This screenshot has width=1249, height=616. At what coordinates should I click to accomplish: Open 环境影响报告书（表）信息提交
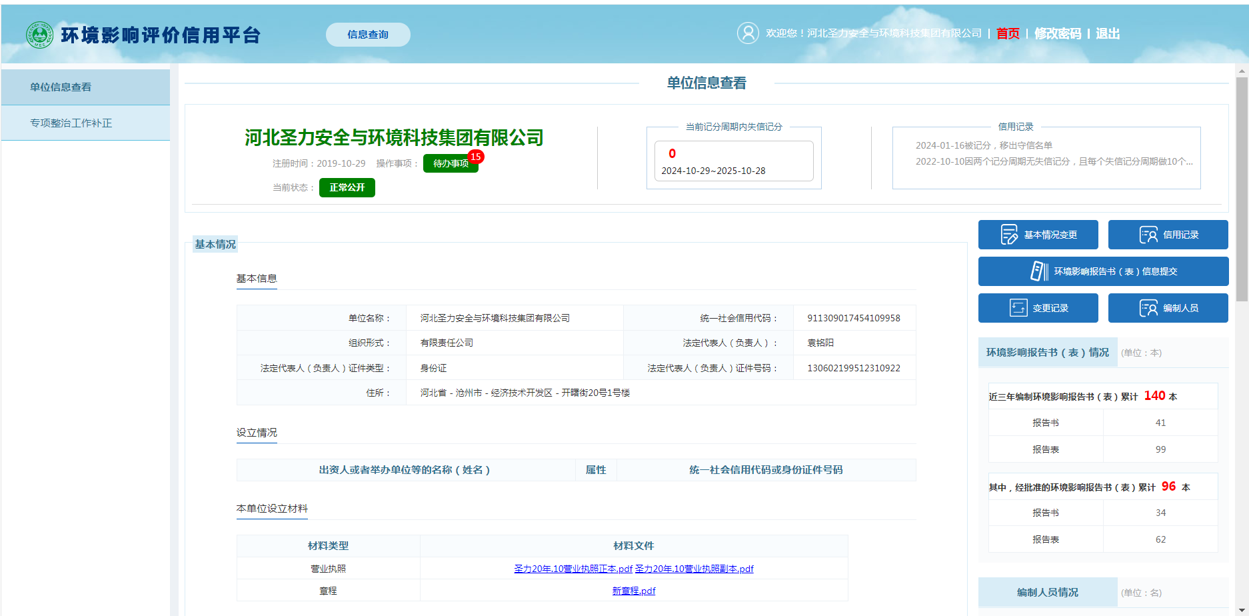click(x=1103, y=271)
